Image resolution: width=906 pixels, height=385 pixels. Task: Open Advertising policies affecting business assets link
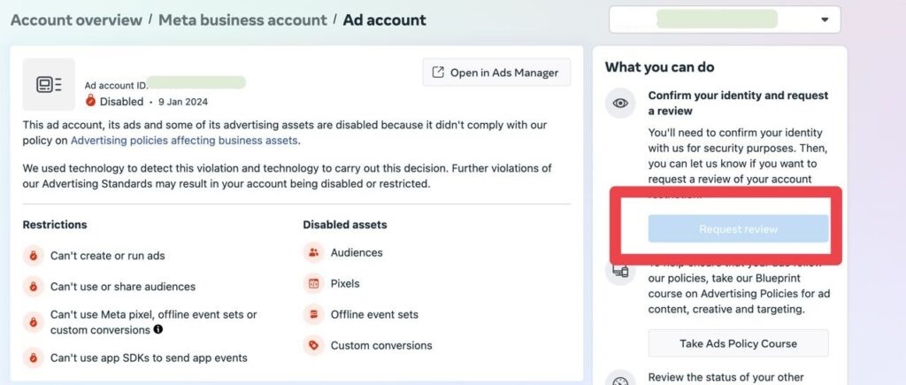(184, 140)
